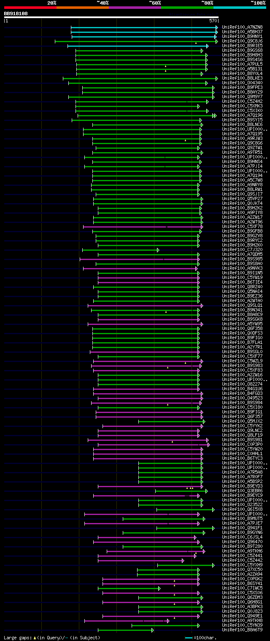The height and width of the screenshot is (641, 270).
Task: Open hit UniRef100_A9RJW3
Action: point(241,138)
